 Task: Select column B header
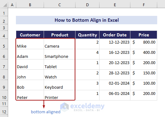tap(30, 5)
